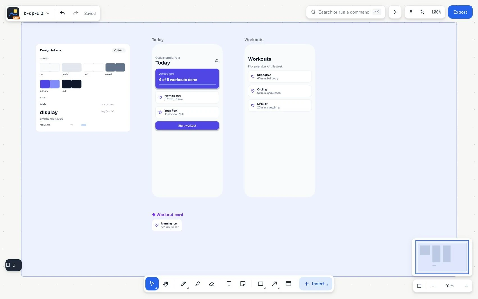The height and width of the screenshot is (299, 478).
Task: Zoom in with the plus button
Action: tap(466, 286)
